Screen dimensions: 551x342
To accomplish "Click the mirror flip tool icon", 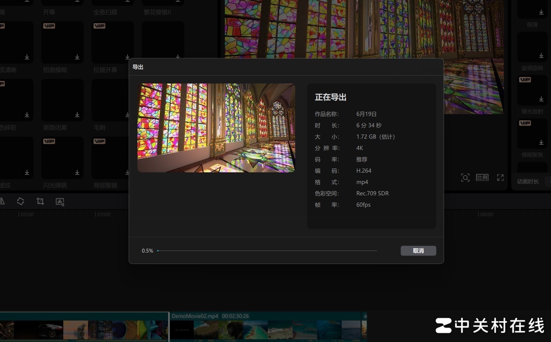I will click(2, 201).
